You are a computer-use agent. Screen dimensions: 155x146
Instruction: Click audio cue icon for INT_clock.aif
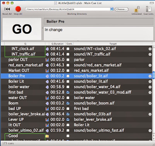[x=47, y=49]
